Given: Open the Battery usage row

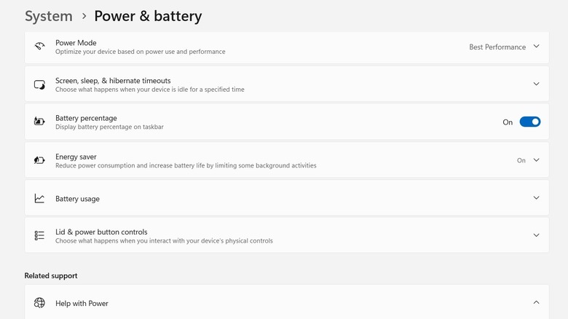Looking at the screenshot, I should 77,199.
